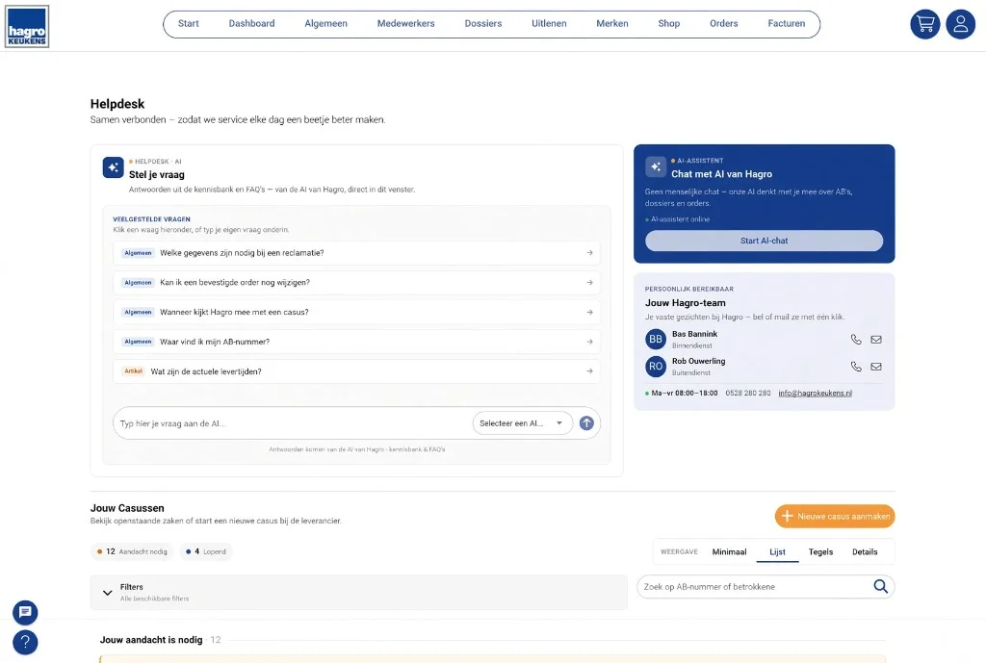Switch view to Lijst
This screenshot has height=663, width=986.
[777, 551]
